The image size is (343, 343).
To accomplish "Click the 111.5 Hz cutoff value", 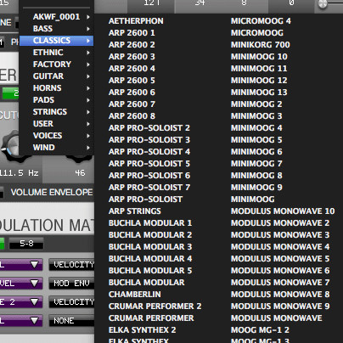I will point(20,173).
